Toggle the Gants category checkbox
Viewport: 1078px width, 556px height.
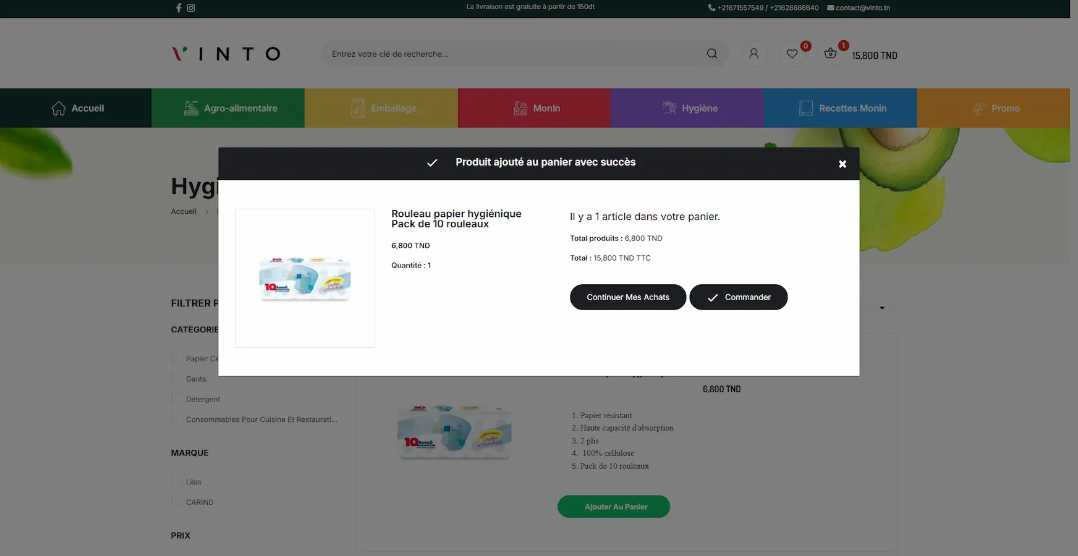pyautogui.click(x=177, y=378)
